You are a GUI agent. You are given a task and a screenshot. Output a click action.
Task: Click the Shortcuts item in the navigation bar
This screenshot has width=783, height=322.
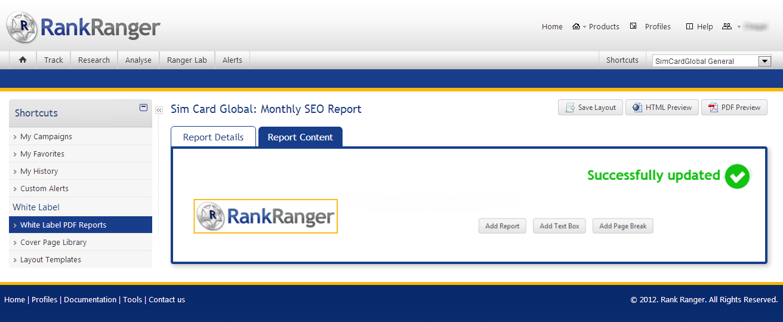tap(622, 60)
